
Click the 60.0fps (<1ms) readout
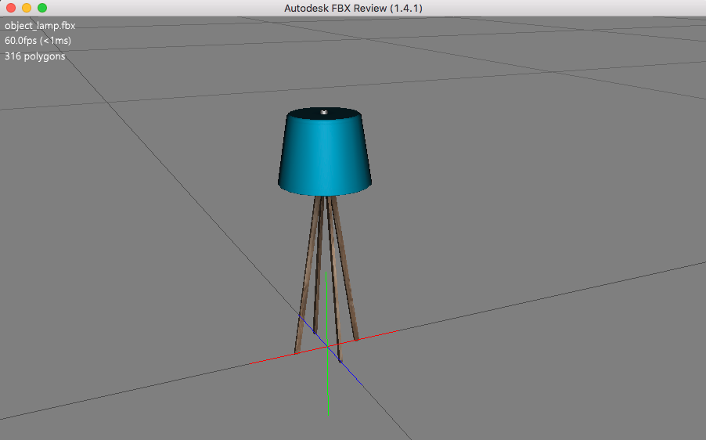(x=38, y=41)
